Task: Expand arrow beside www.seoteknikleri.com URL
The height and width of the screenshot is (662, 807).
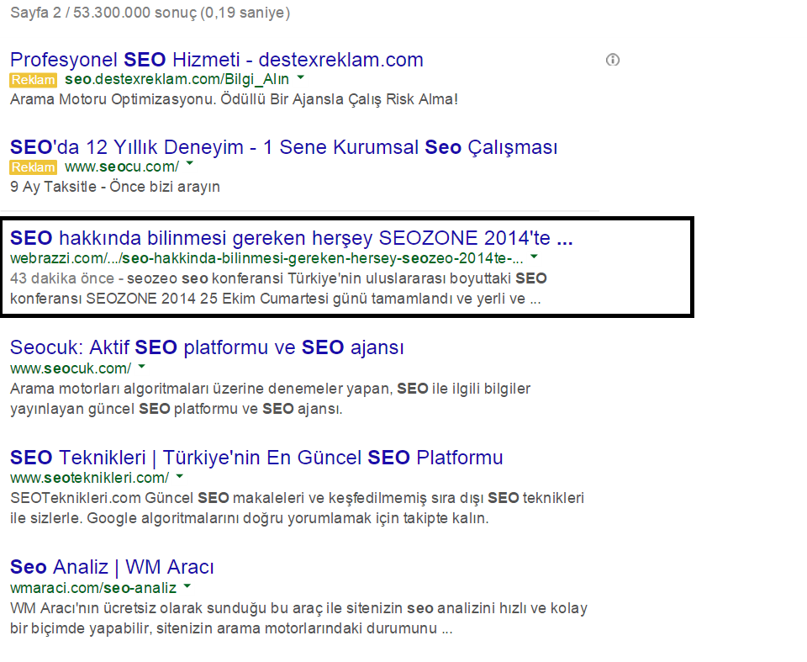Action: pyautogui.click(x=180, y=477)
